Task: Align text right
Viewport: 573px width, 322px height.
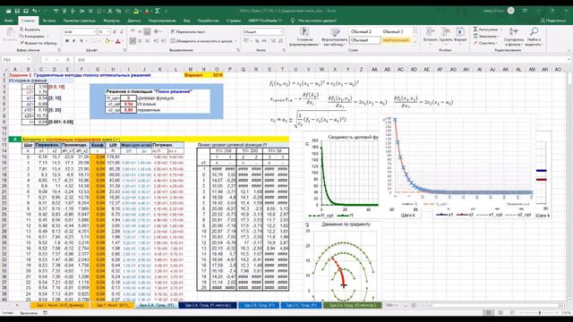Action: [x=147, y=41]
